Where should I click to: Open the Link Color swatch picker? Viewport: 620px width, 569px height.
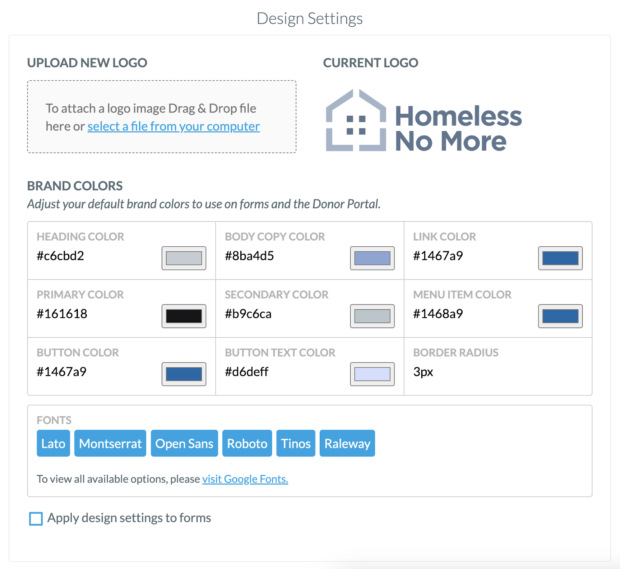(560, 258)
